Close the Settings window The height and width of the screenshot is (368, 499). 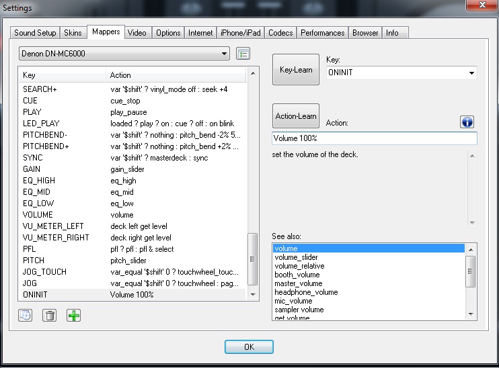pyautogui.click(x=478, y=7)
